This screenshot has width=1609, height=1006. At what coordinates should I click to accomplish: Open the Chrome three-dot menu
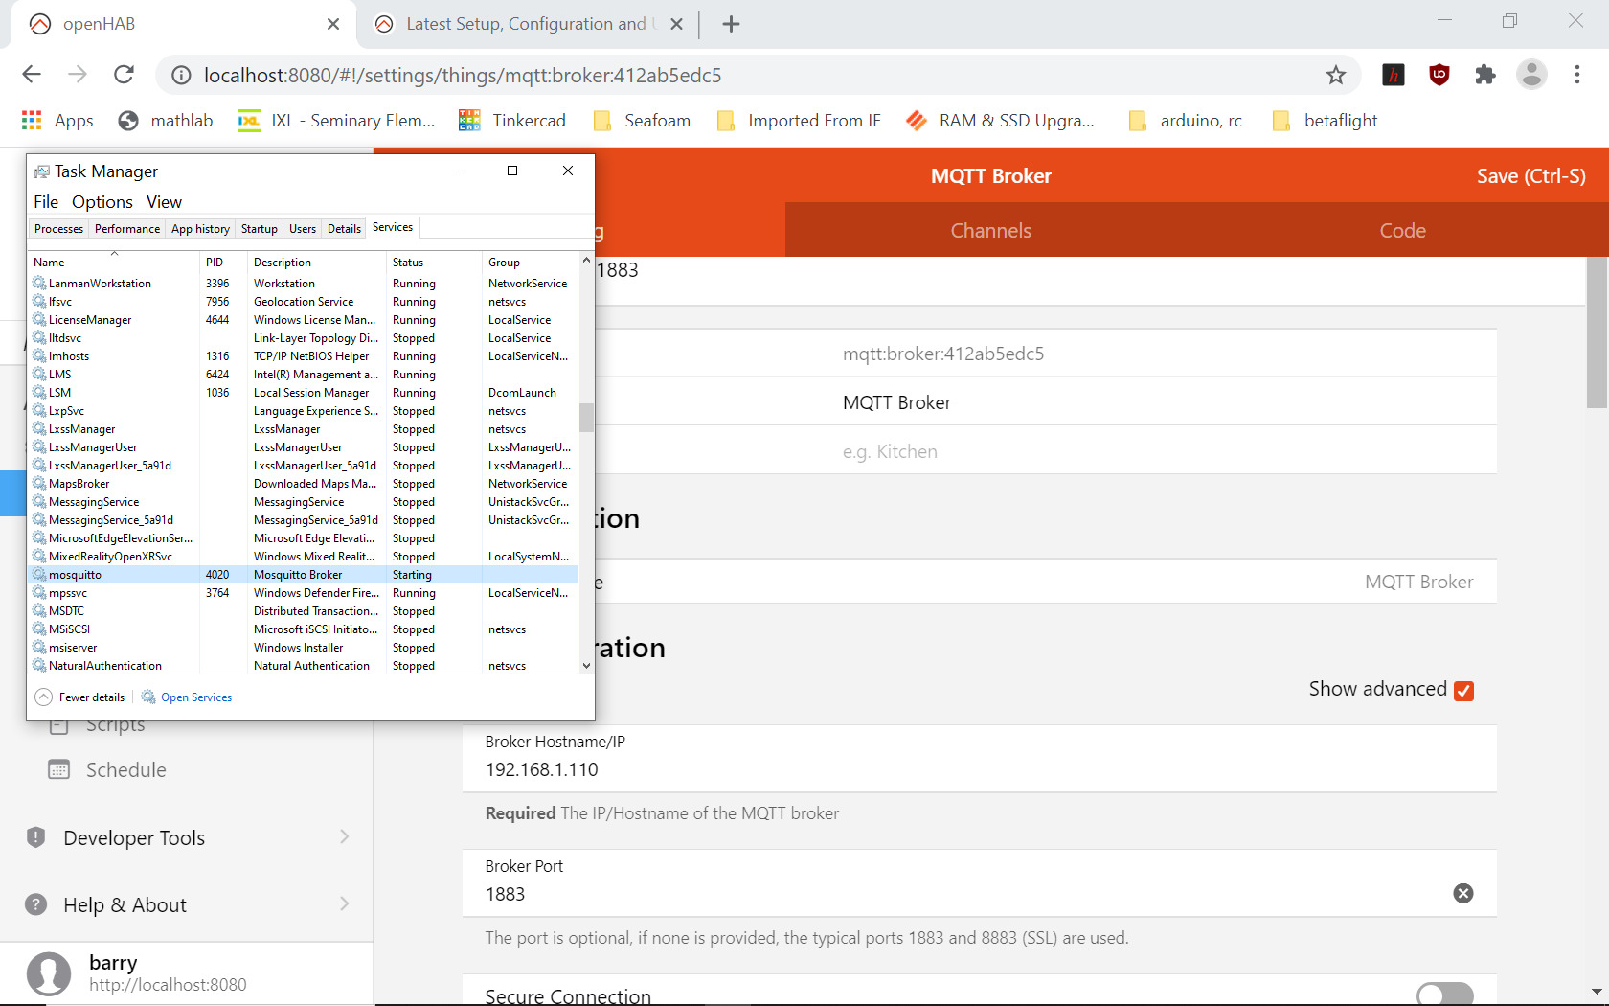[x=1576, y=75]
